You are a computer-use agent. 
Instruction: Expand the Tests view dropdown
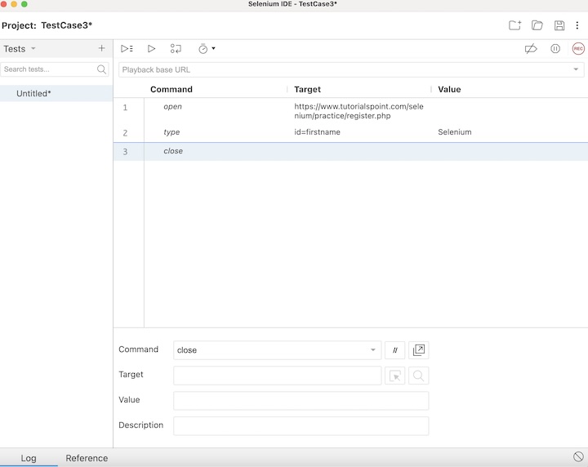coord(33,49)
